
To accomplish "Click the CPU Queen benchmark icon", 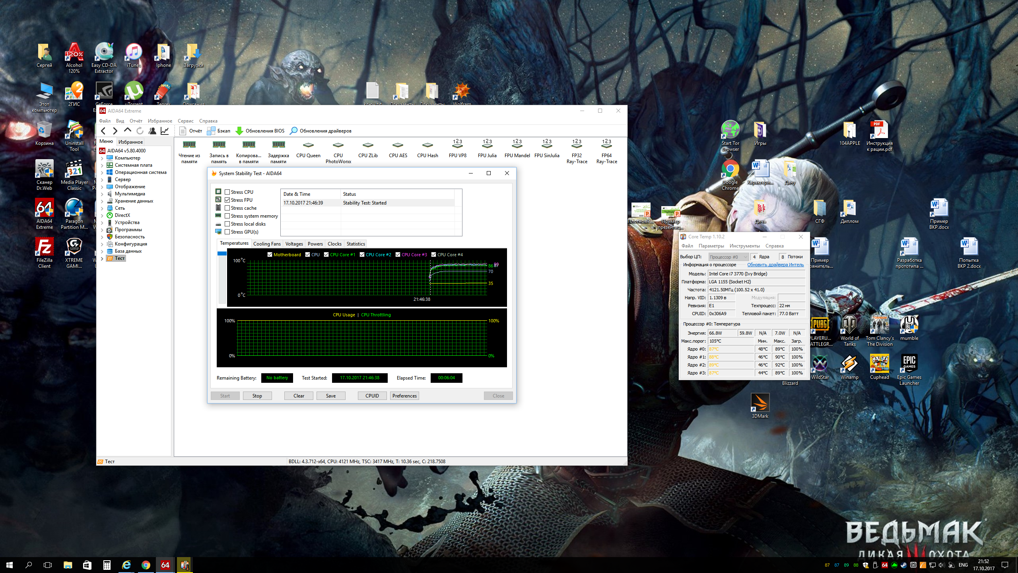I will coord(308,146).
